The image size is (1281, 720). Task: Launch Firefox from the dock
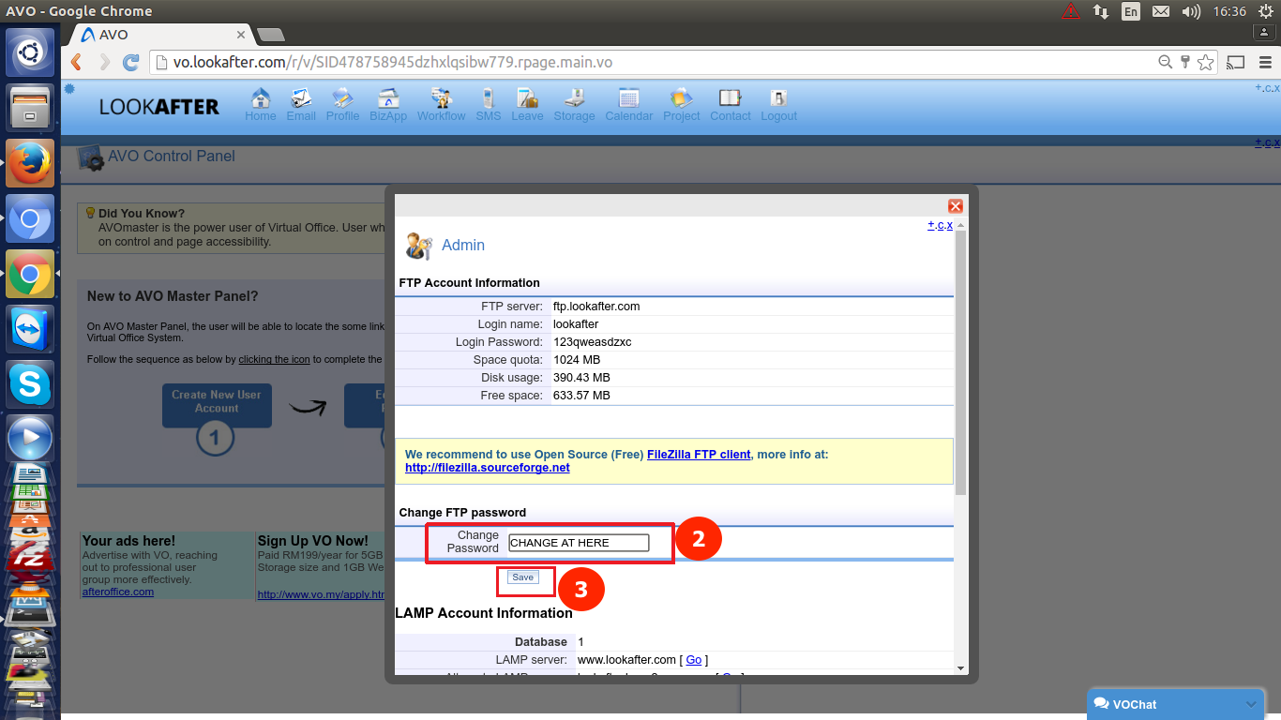pyautogui.click(x=30, y=163)
